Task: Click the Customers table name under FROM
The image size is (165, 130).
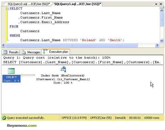Action: [x=30, y=31]
